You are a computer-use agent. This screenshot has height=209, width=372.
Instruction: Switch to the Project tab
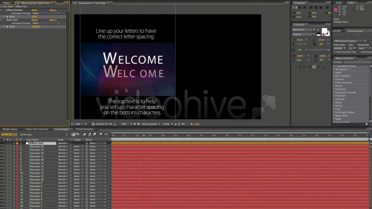tap(7, 3)
